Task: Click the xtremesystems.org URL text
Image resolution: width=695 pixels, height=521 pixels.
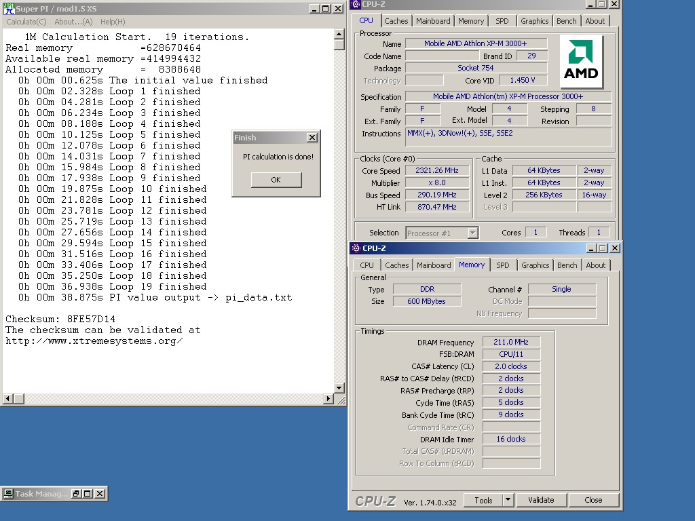Action: (94, 341)
